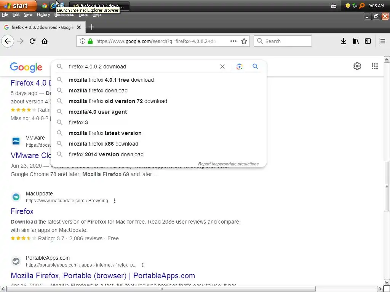Open the Edit menu
The image size is (390, 292).
(16, 15)
